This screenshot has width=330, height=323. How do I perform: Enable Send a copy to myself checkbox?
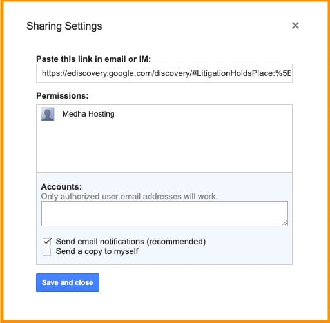pyautogui.click(x=46, y=251)
